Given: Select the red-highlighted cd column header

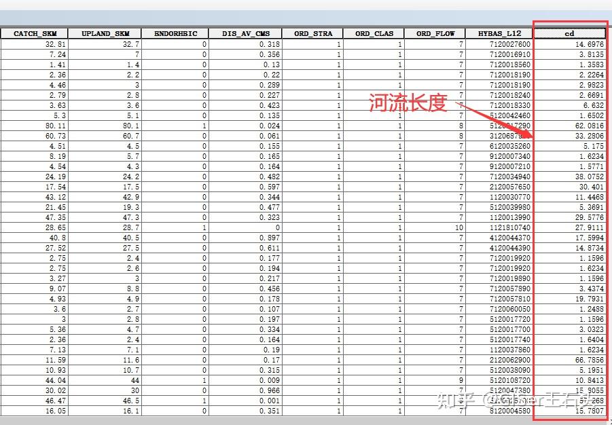Looking at the screenshot, I should pos(571,33).
